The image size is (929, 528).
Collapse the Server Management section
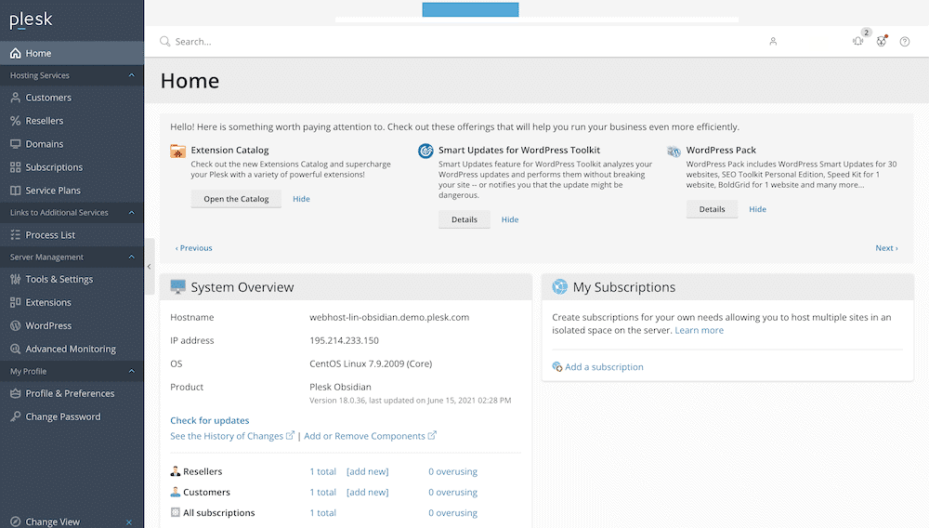point(132,257)
